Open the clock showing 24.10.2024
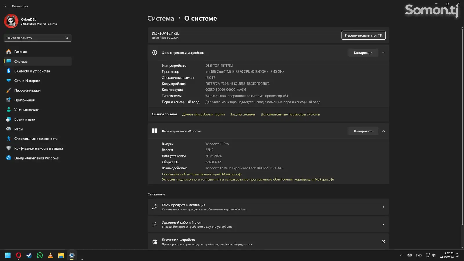464x261 pixels. tap(446, 255)
